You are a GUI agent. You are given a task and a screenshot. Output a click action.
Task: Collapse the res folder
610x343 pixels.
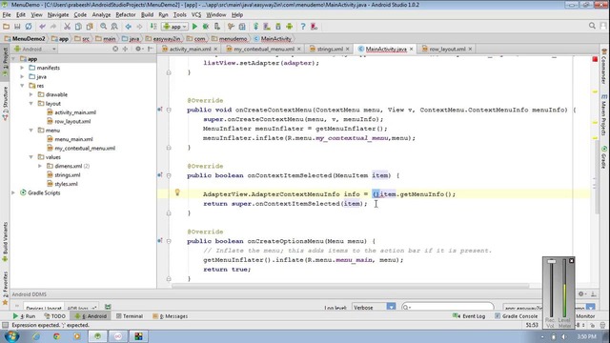pyautogui.click(x=22, y=86)
